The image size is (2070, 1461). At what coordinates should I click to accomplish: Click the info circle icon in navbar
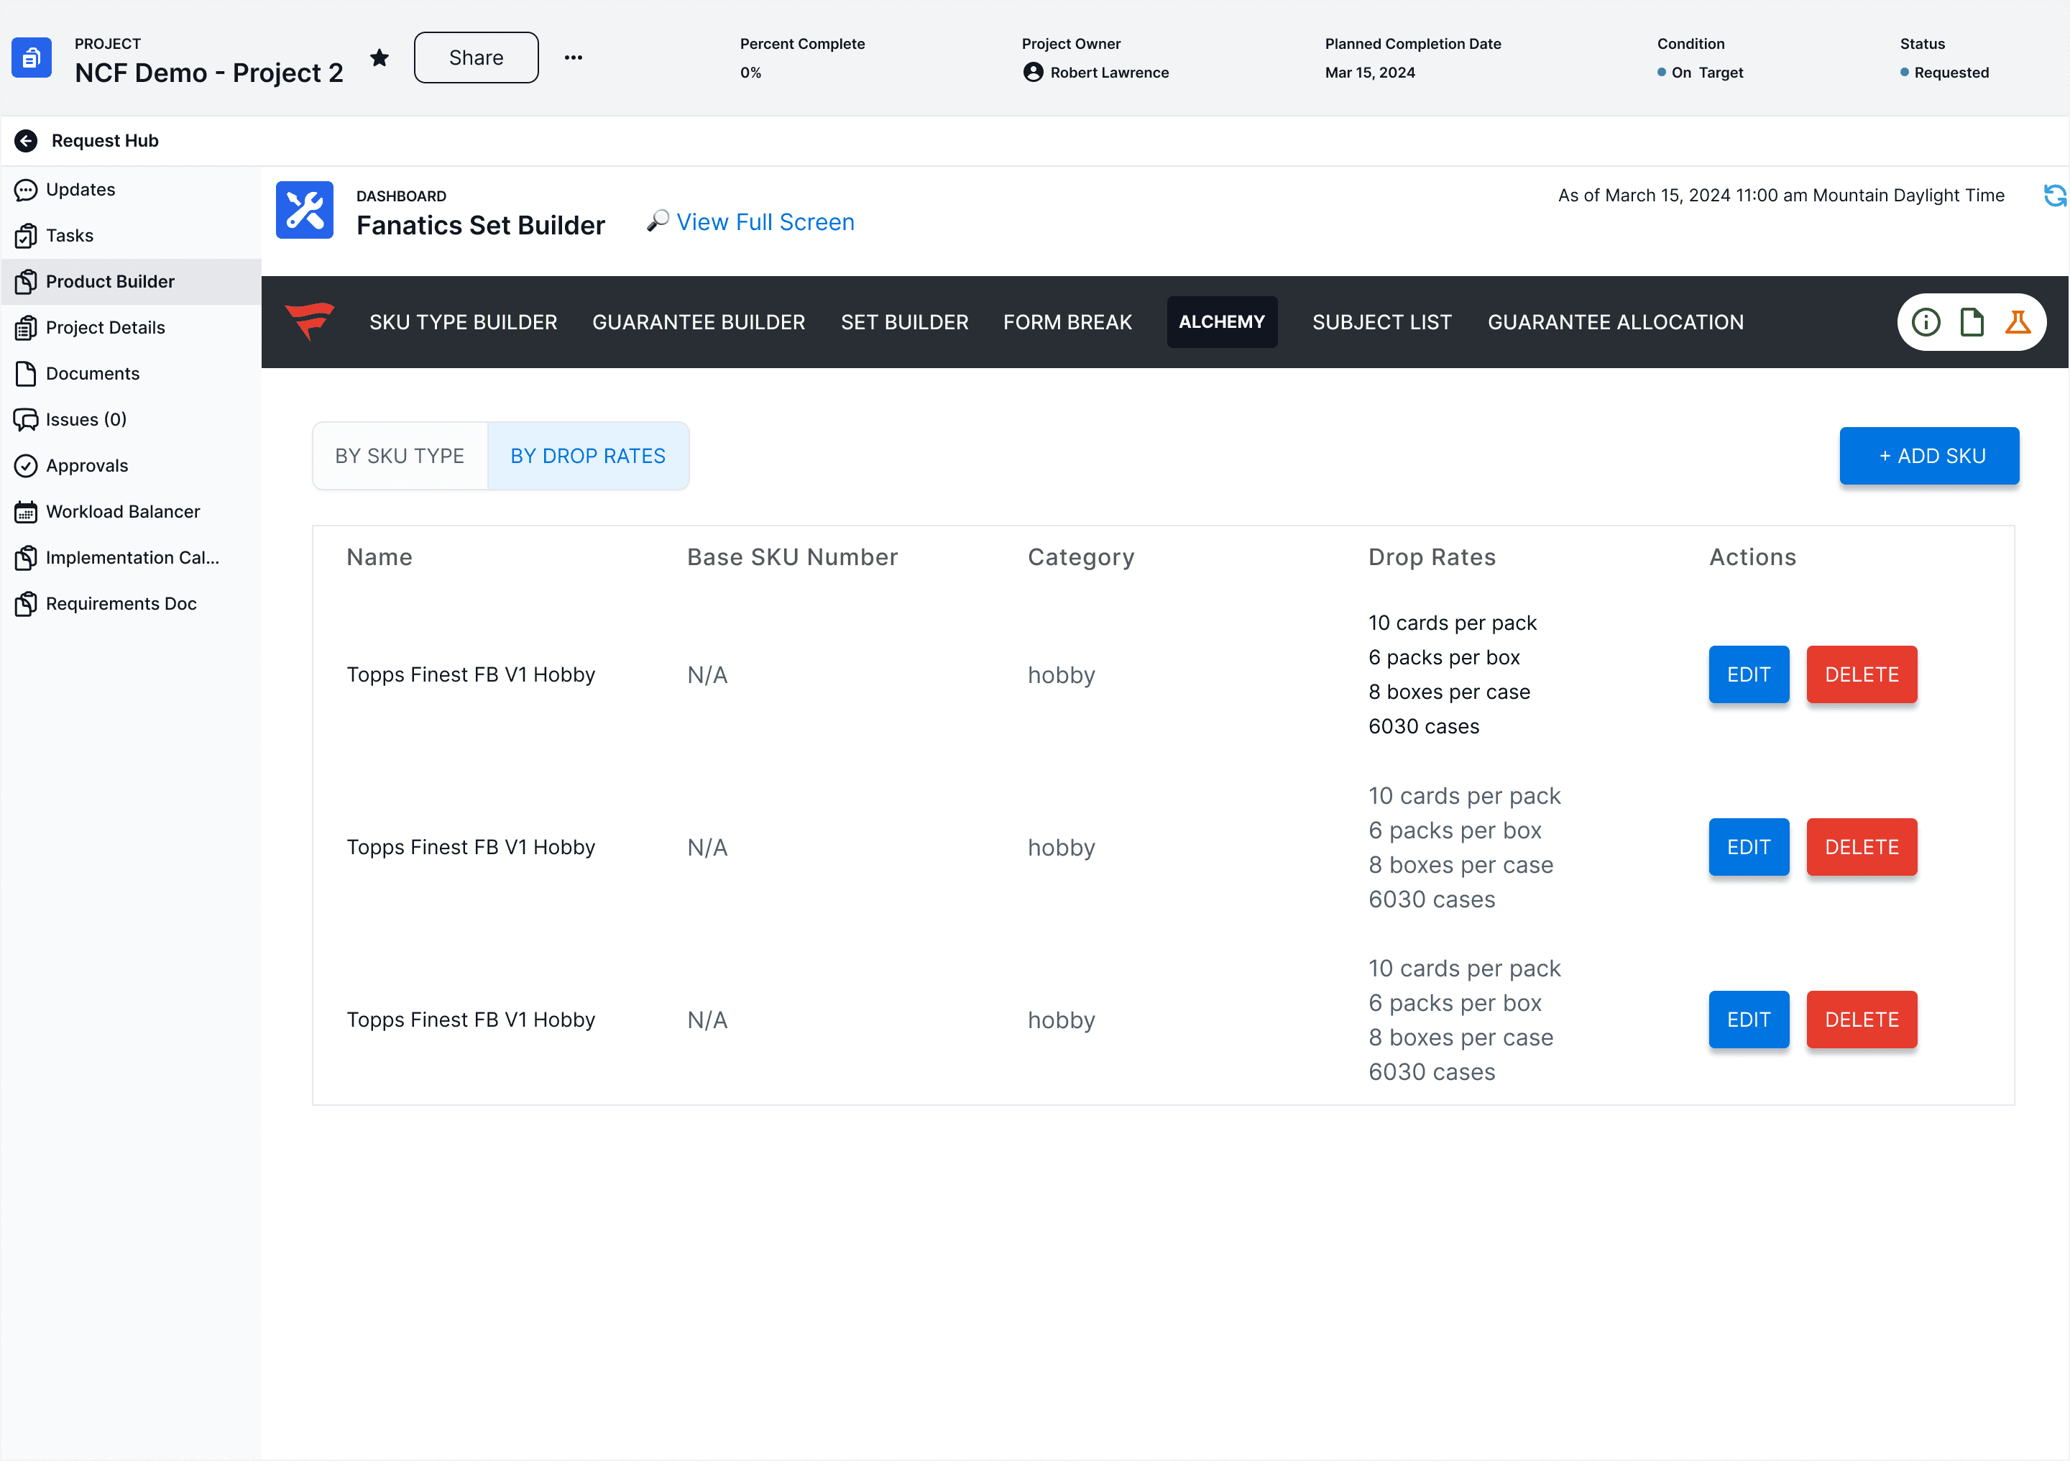point(1926,322)
